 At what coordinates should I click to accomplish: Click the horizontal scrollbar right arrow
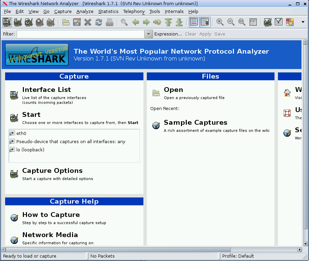300,250
